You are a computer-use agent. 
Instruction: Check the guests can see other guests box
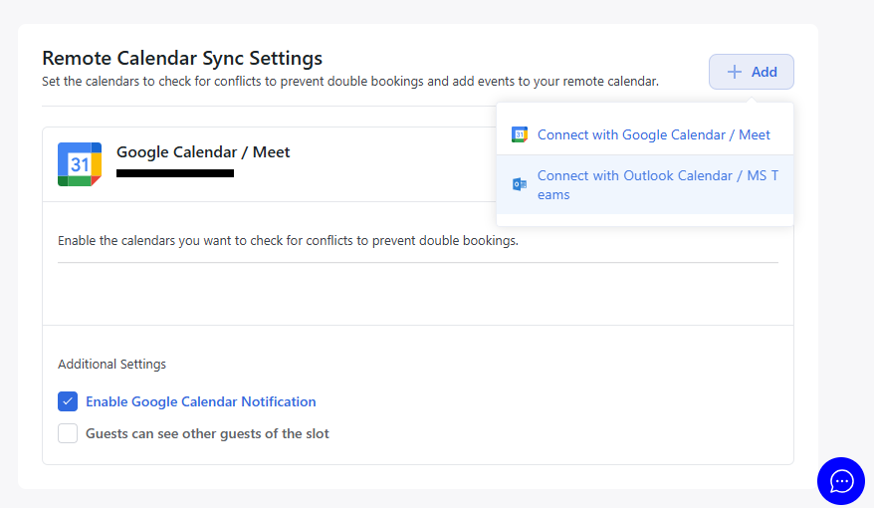[x=68, y=433]
